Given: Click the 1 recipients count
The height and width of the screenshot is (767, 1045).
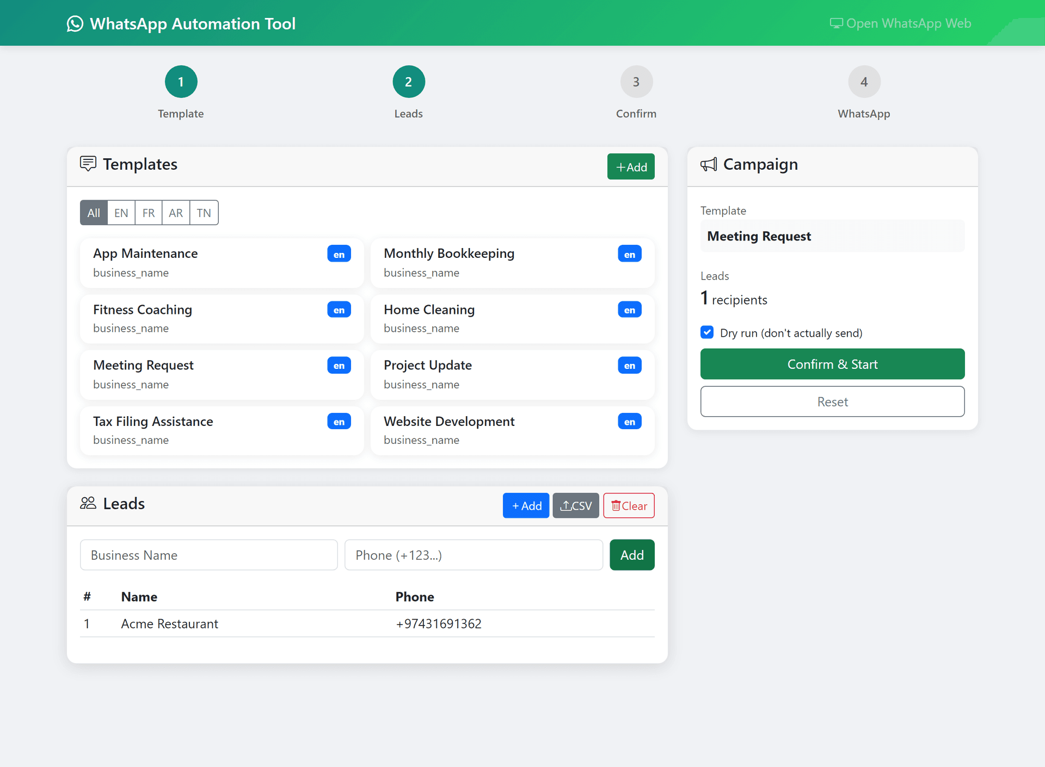Looking at the screenshot, I should tap(734, 299).
